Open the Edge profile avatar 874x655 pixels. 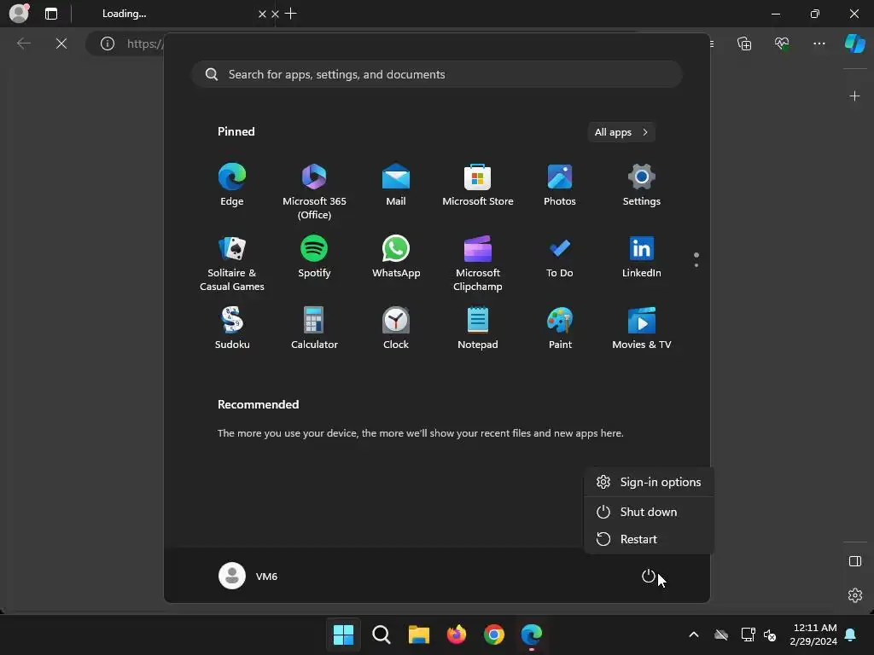click(x=19, y=14)
